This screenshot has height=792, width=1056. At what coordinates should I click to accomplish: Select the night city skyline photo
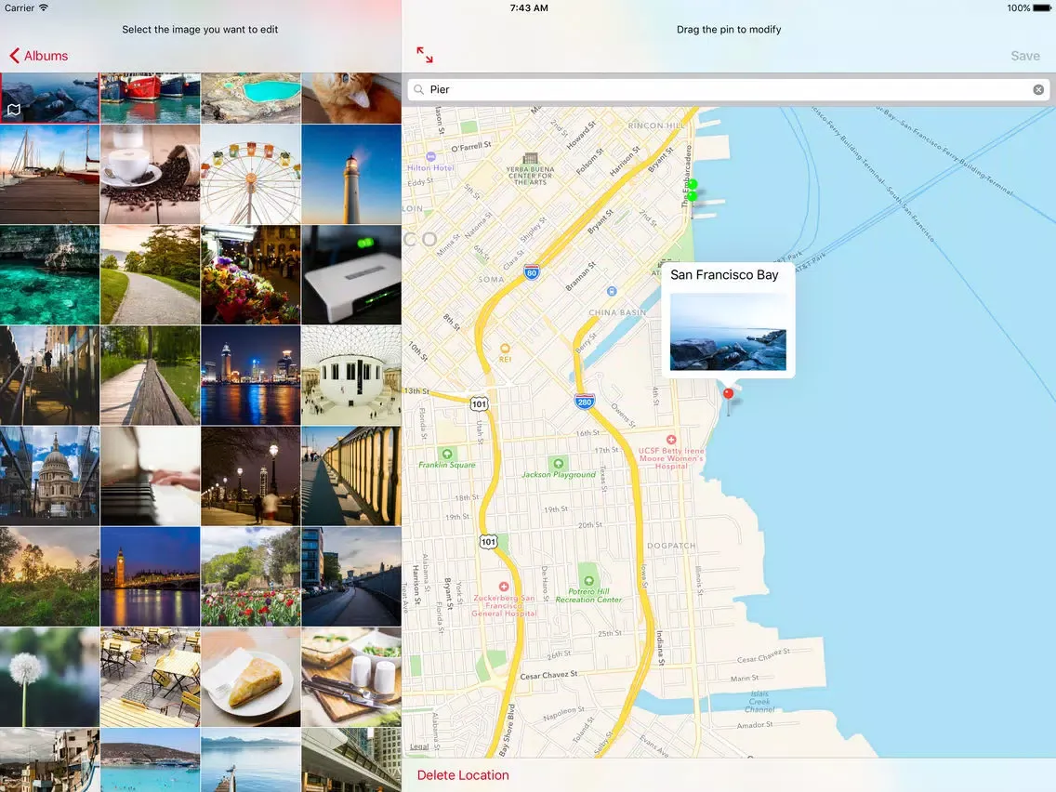251,376
